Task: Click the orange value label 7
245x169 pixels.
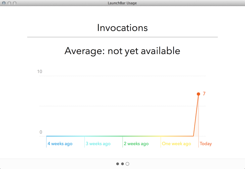Action: [204, 94]
